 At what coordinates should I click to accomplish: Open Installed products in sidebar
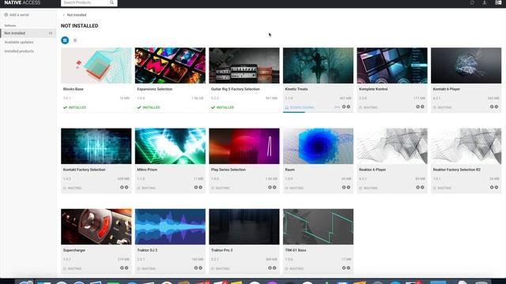pos(19,51)
